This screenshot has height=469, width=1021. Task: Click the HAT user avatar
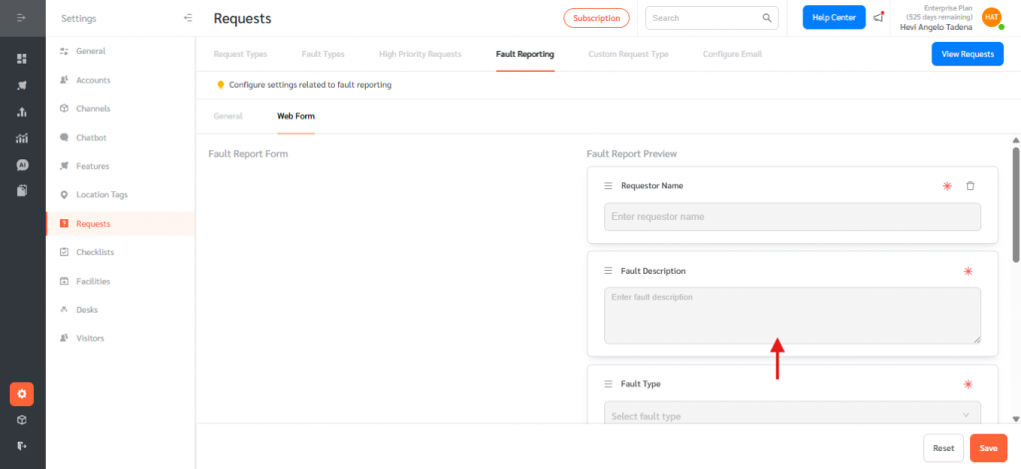coord(991,17)
